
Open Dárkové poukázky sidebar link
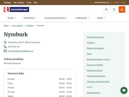[95, 48]
